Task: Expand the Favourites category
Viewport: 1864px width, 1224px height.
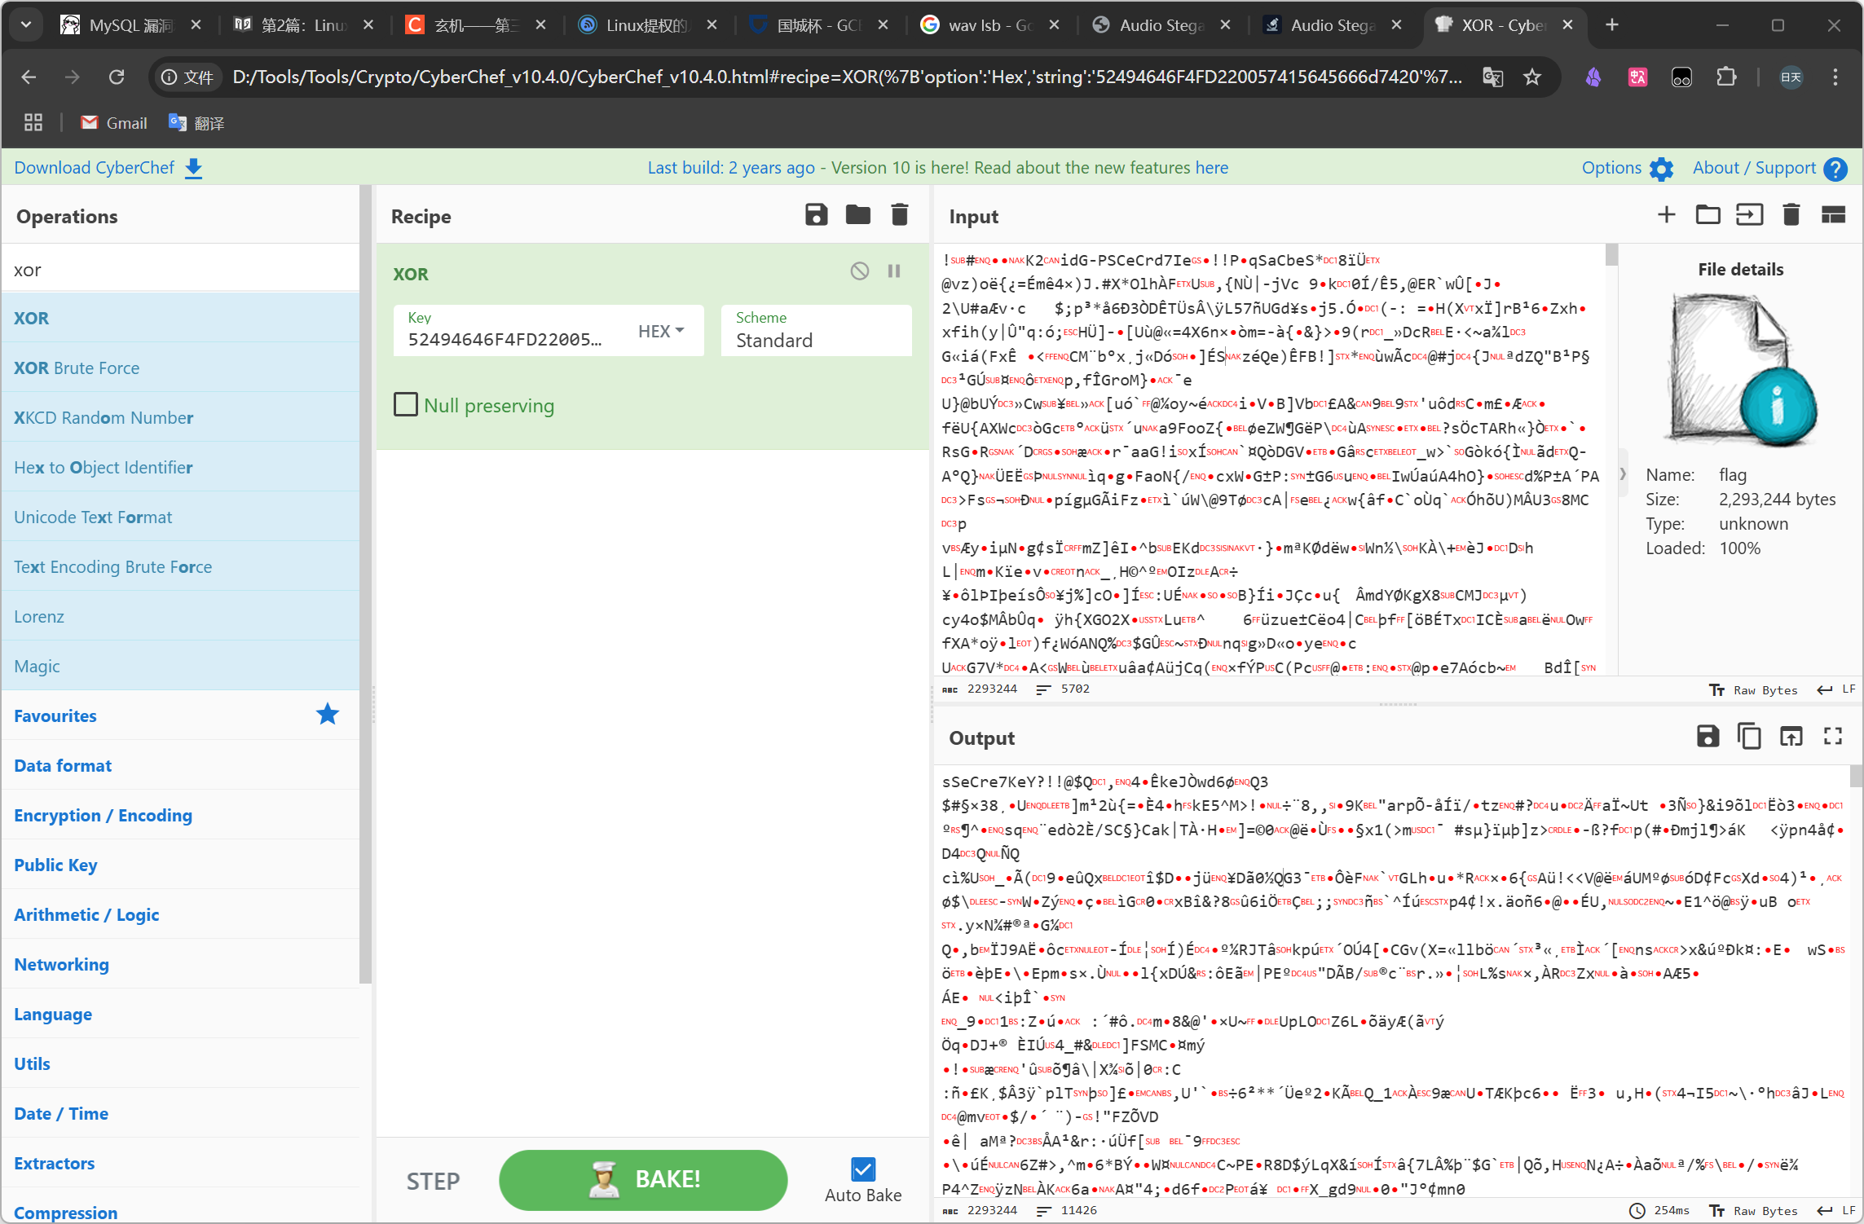Action: point(180,715)
